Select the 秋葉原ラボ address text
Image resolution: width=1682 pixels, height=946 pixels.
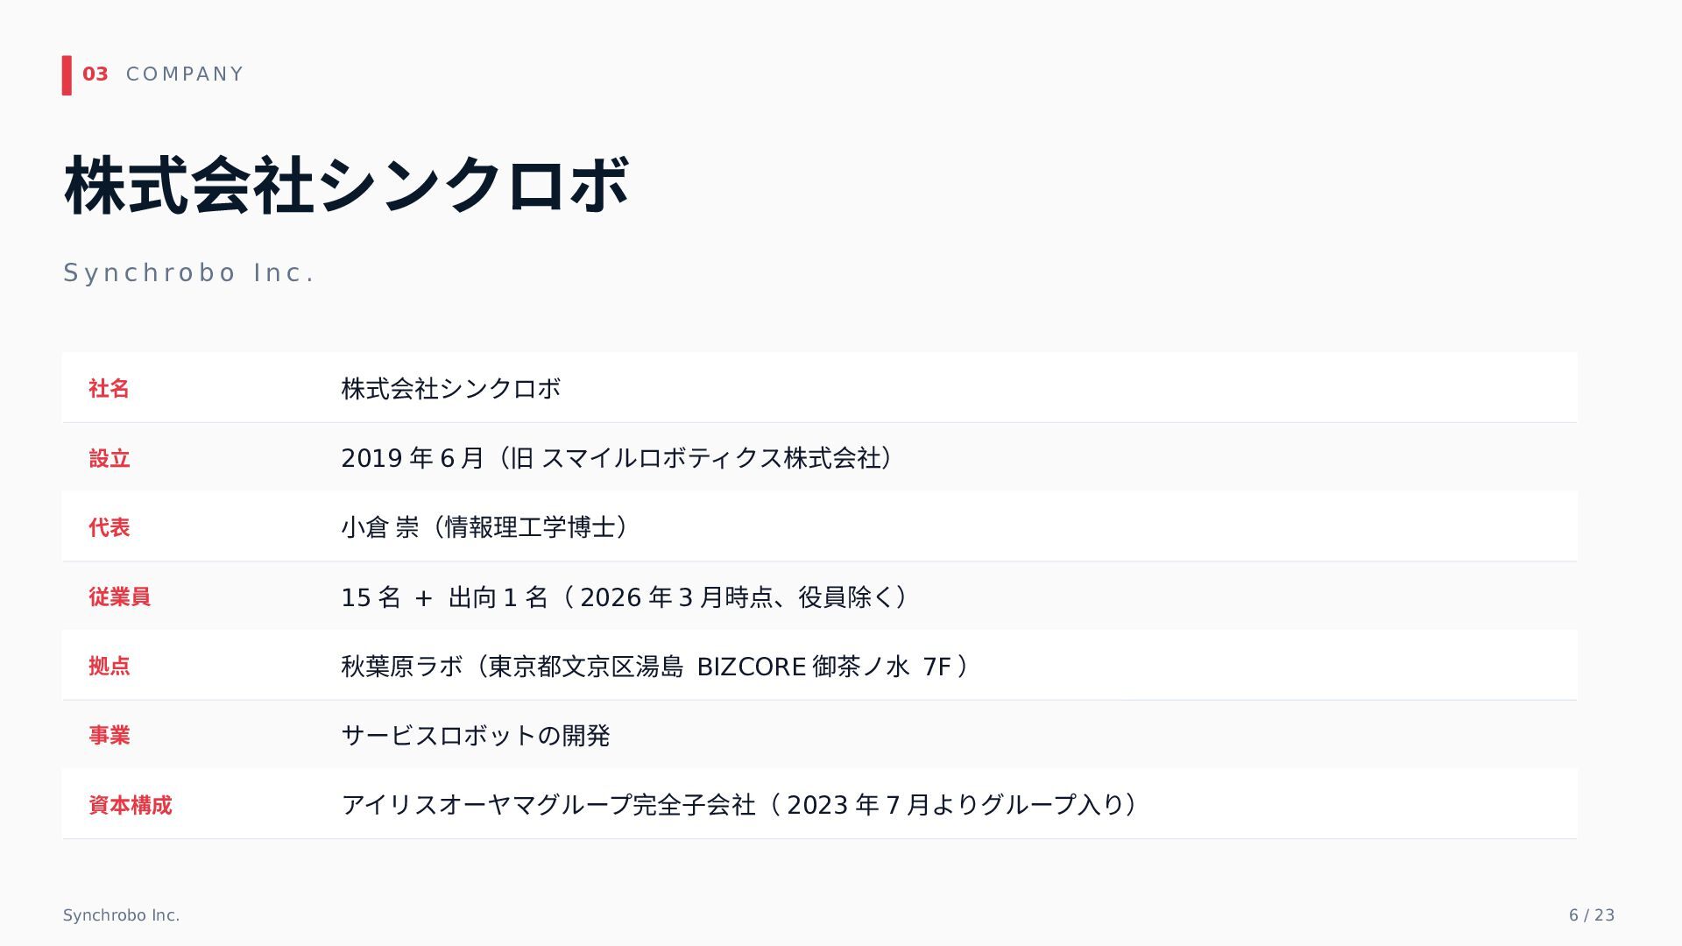pyautogui.click(x=655, y=667)
